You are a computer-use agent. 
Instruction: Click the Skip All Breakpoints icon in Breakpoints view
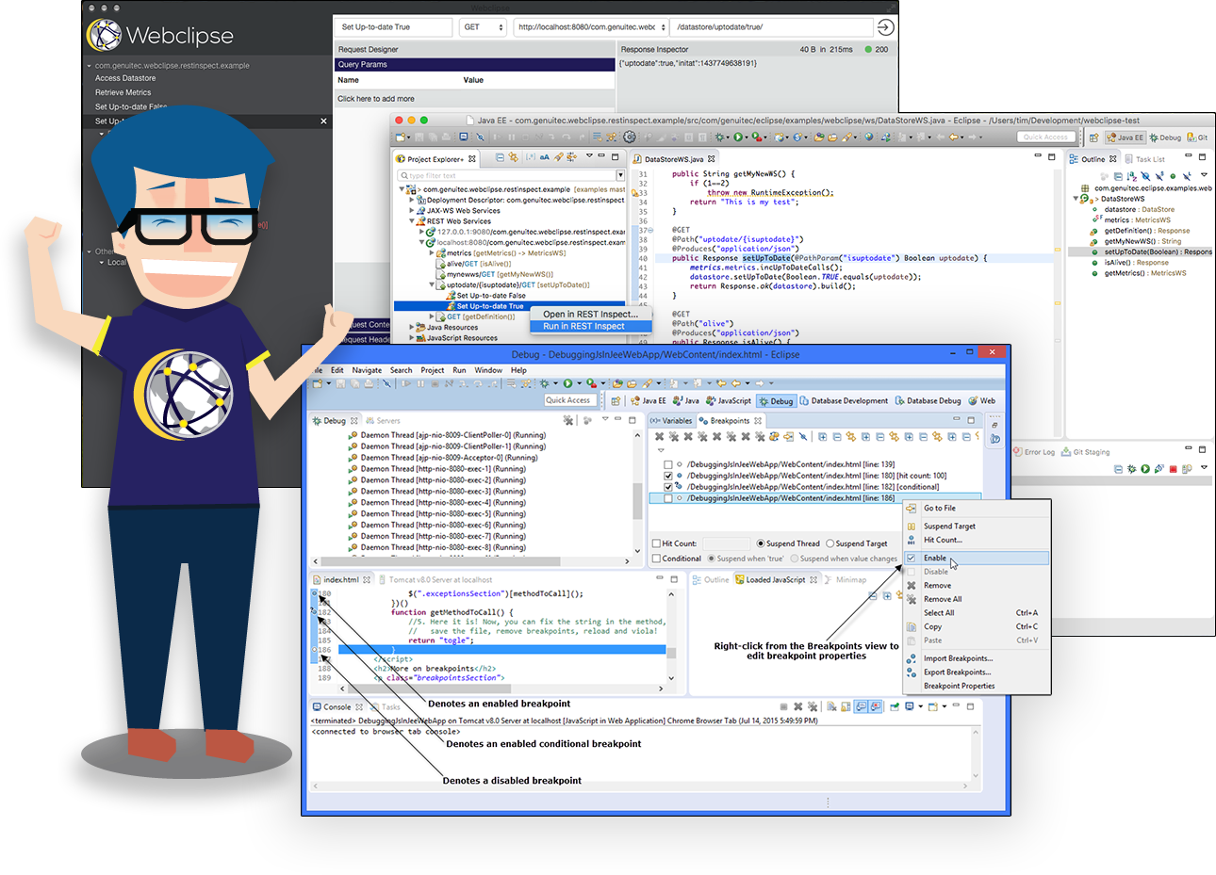(x=803, y=437)
